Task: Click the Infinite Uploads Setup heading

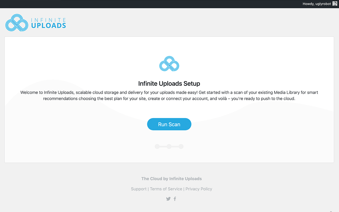Action: click(x=169, y=83)
